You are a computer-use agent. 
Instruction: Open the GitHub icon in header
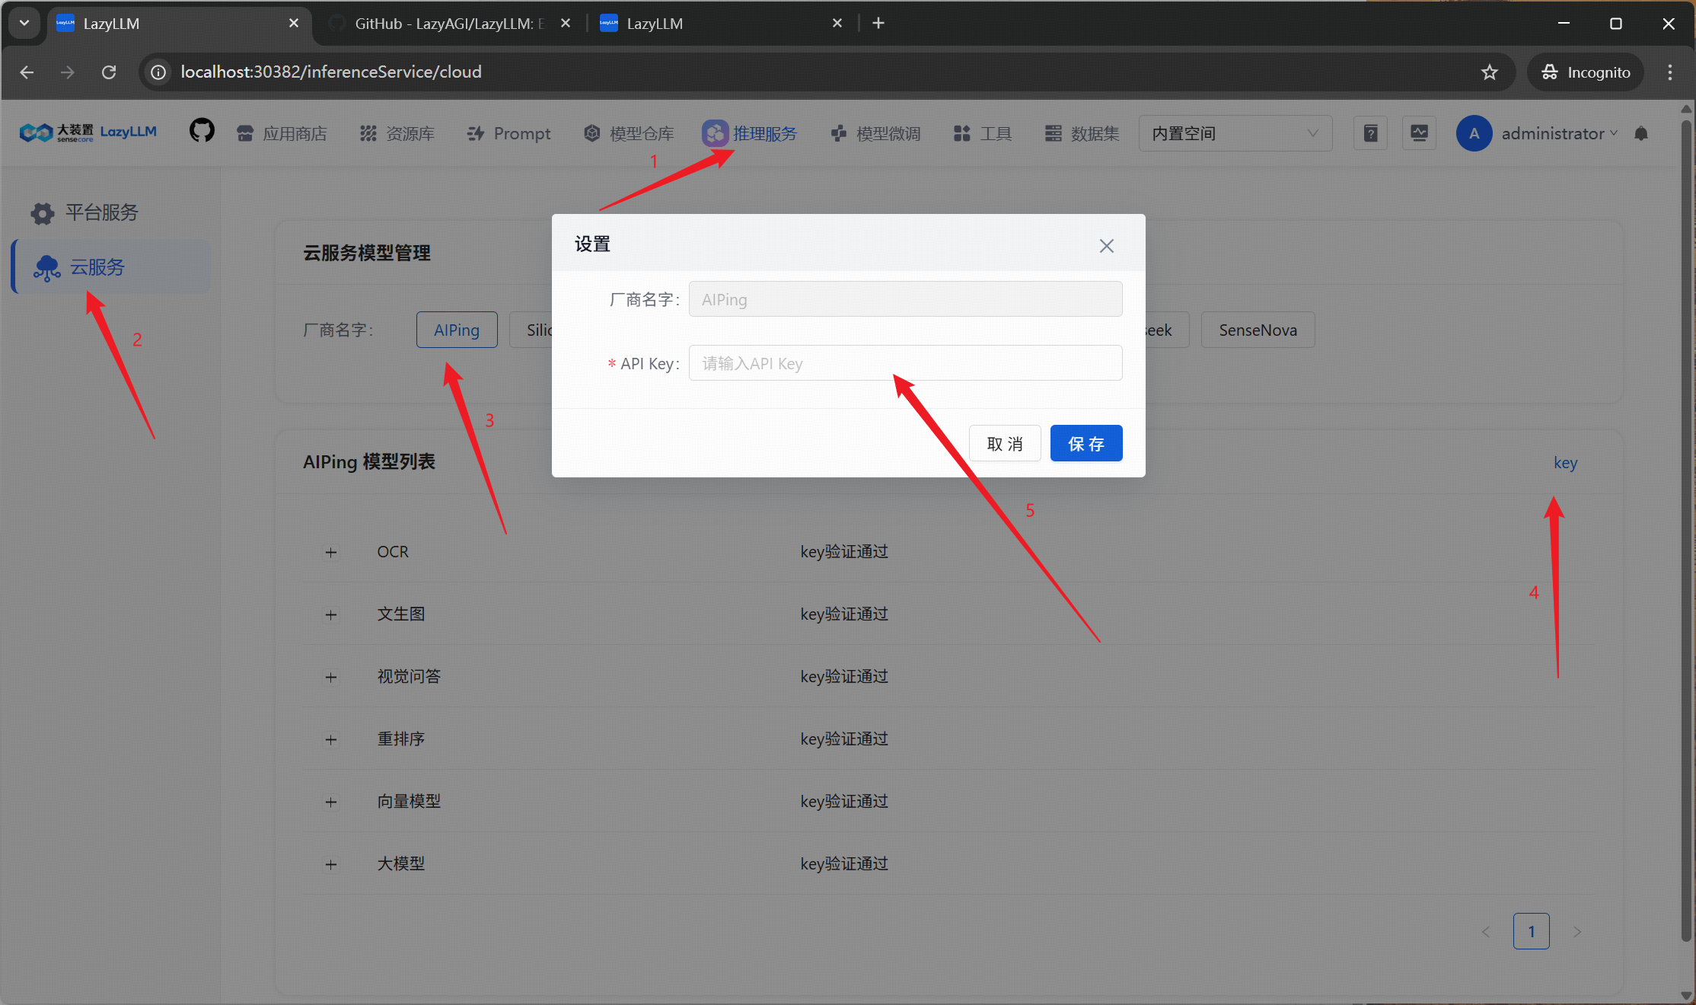[202, 132]
